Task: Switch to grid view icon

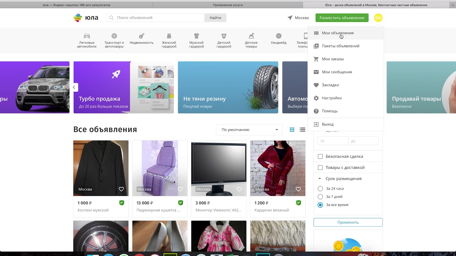Action: pyautogui.click(x=292, y=130)
